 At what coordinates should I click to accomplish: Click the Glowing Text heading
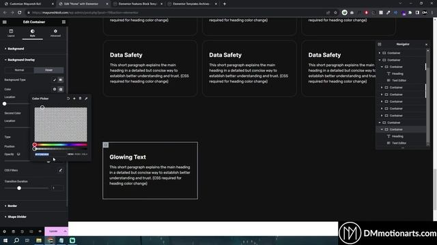tap(128, 157)
